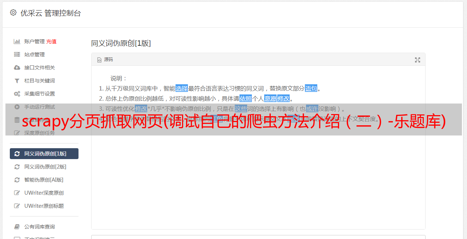Screen dimensions: 467x239
Task: Click the gear icon beside 优采云 管理控制台
Action: (x=13, y=13)
